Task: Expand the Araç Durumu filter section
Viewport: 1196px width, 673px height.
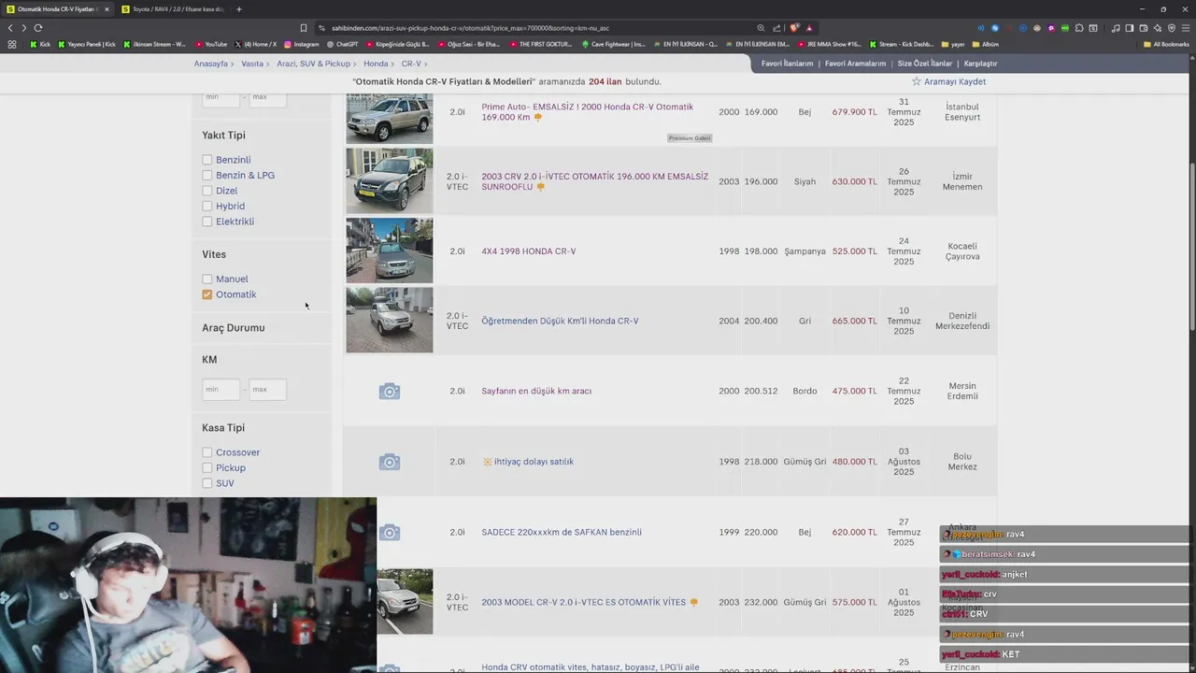Action: 234,328
